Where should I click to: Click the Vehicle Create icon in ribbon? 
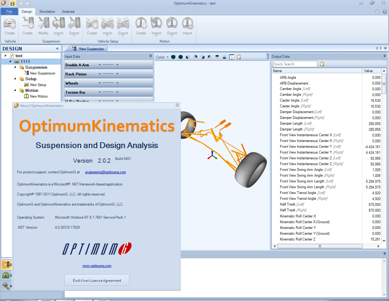coord(10,26)
